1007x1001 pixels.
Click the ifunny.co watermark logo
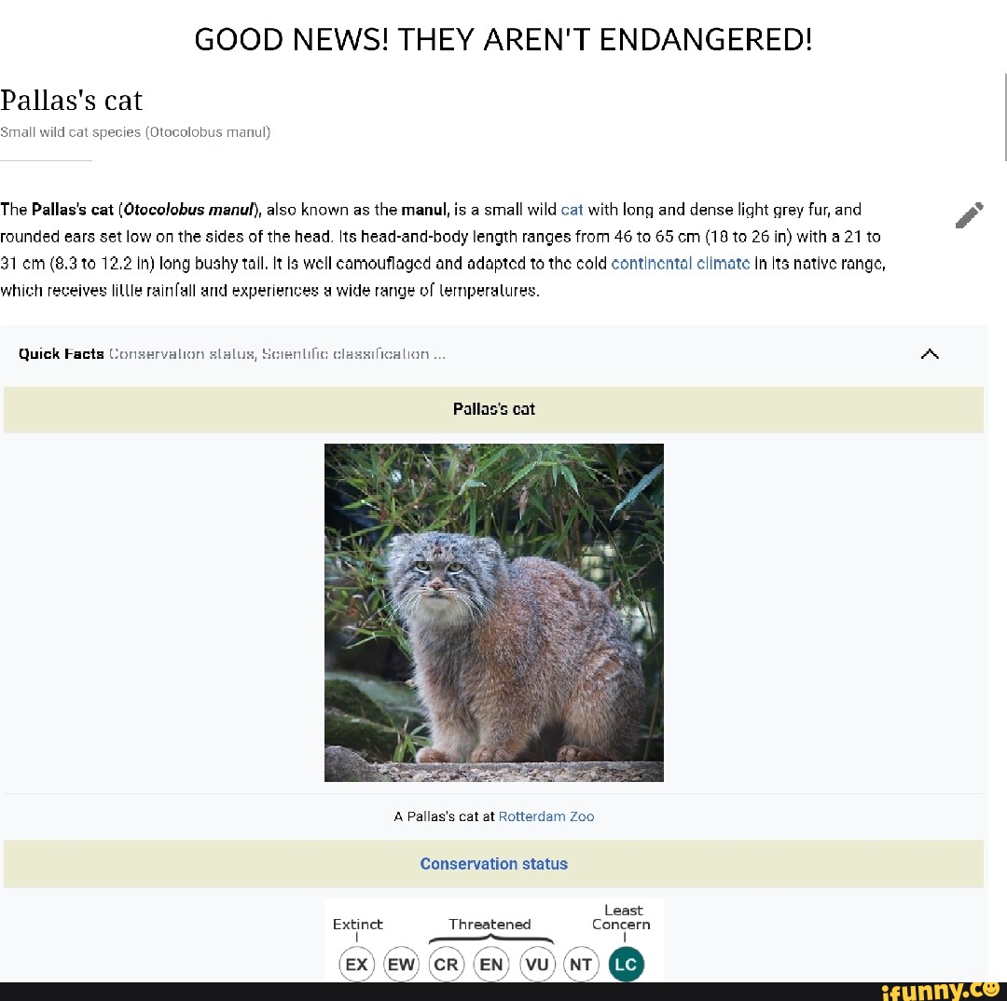point(940,991)
